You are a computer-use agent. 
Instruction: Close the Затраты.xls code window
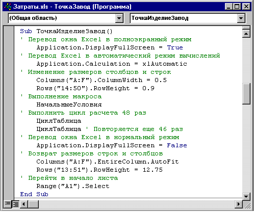[x=246, y=7]
